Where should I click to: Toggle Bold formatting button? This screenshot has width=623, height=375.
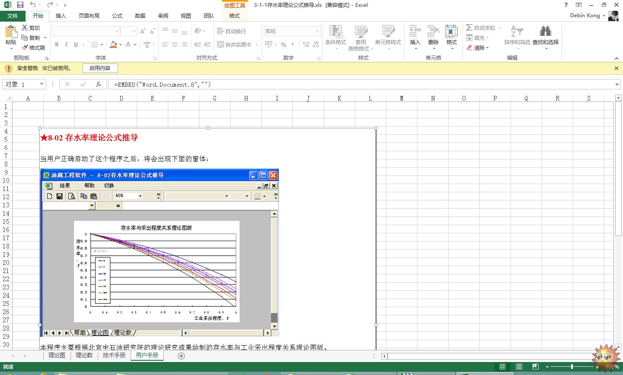click(57, 44)
